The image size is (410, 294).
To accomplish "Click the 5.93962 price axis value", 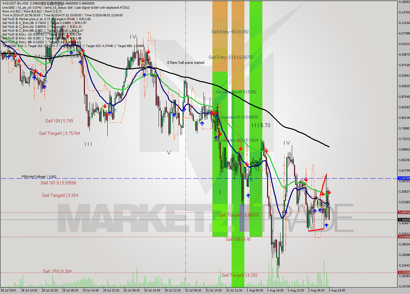I will click(x=405, y=75).
